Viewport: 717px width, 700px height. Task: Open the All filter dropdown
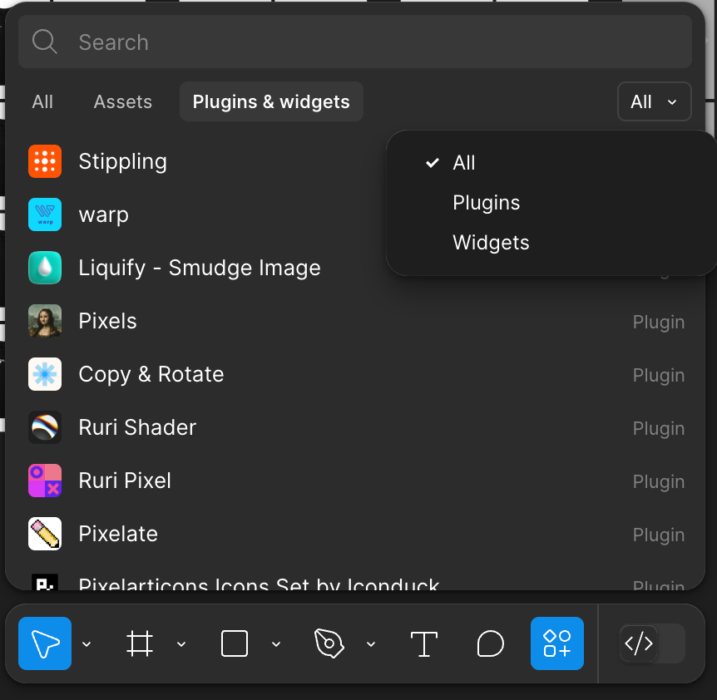(x=654, y=101)
